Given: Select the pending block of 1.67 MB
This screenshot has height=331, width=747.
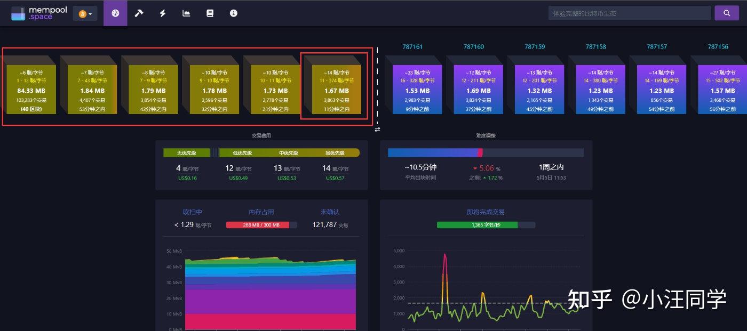Looking at the screenshot, I should click(336, 89).
